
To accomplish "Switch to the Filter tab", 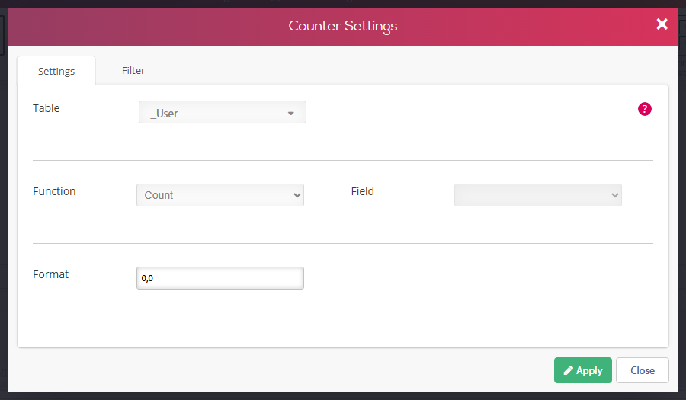I will (x=133, y=70).
